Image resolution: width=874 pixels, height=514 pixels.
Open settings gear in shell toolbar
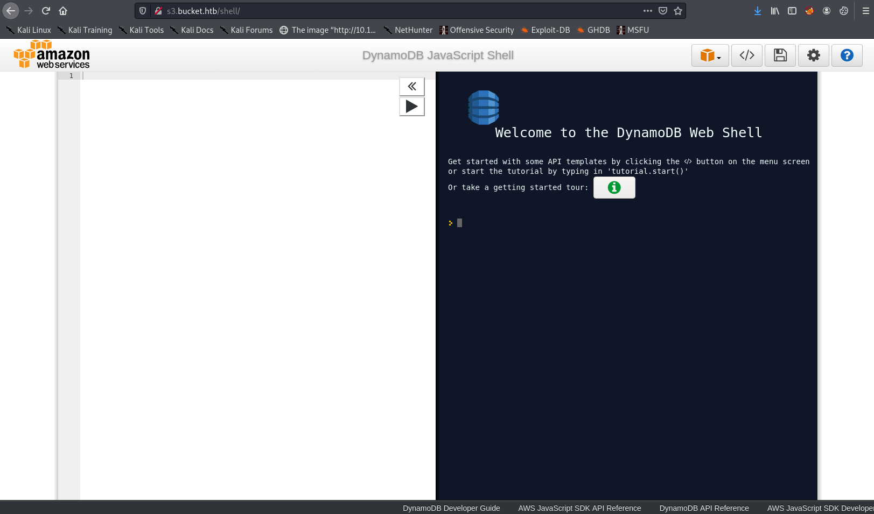[814, 55]
